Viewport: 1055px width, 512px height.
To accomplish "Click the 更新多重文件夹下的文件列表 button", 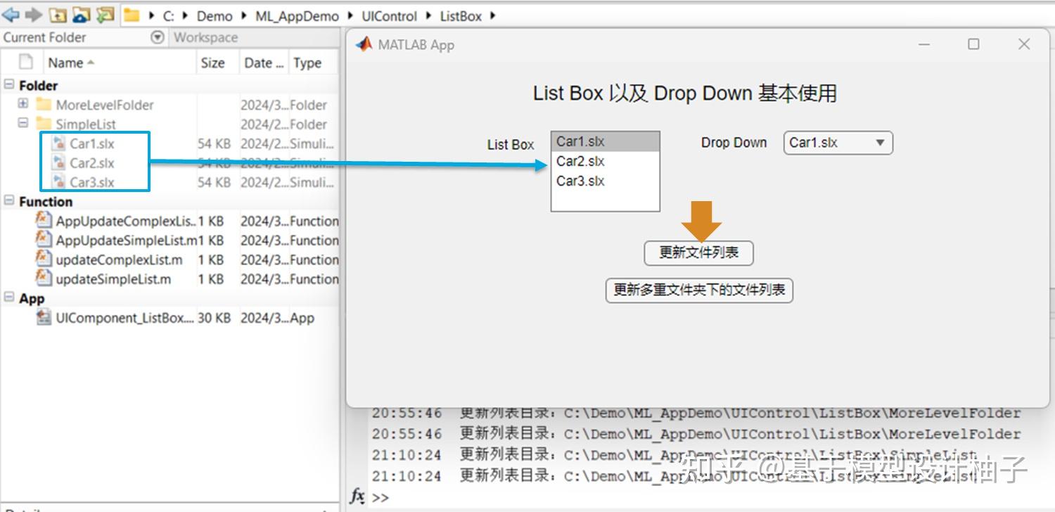I will click(x=699, y=290).
